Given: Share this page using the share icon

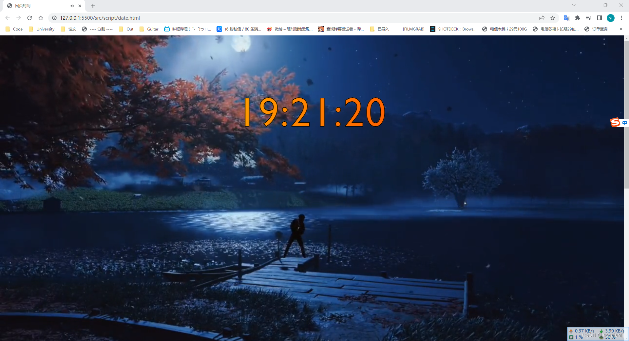Looking at the screenshot, I should pyautogui.click(x=542, y=18).
